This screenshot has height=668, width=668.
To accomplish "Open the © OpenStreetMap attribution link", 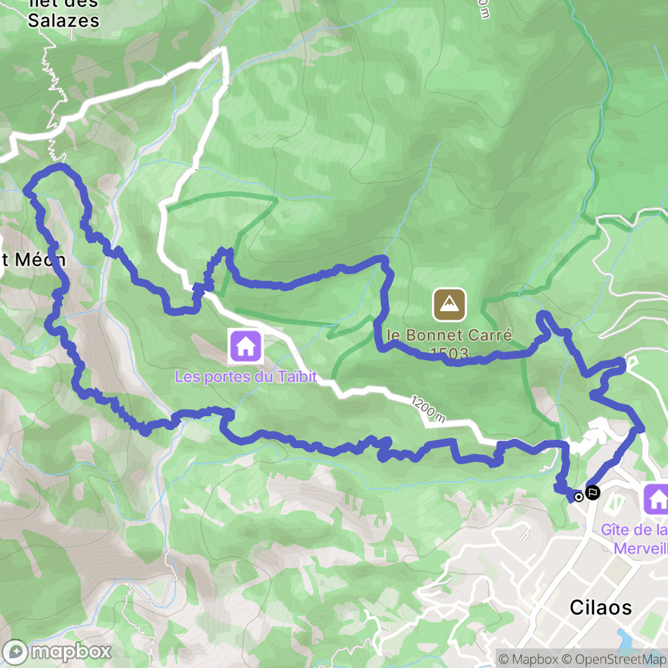I will point(614,660).
